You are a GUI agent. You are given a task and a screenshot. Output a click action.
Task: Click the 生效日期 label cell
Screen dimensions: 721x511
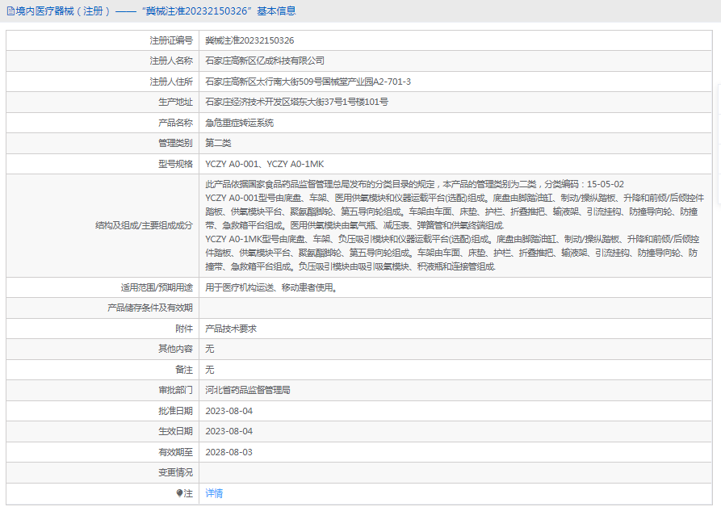(x=103, y=431)
